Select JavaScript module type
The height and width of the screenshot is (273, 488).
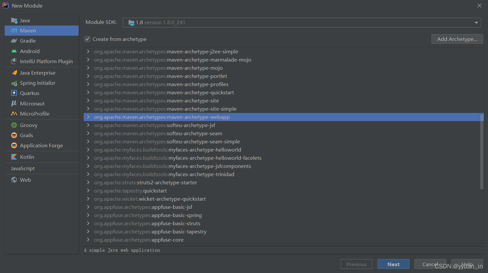click(x=23, y=168)
